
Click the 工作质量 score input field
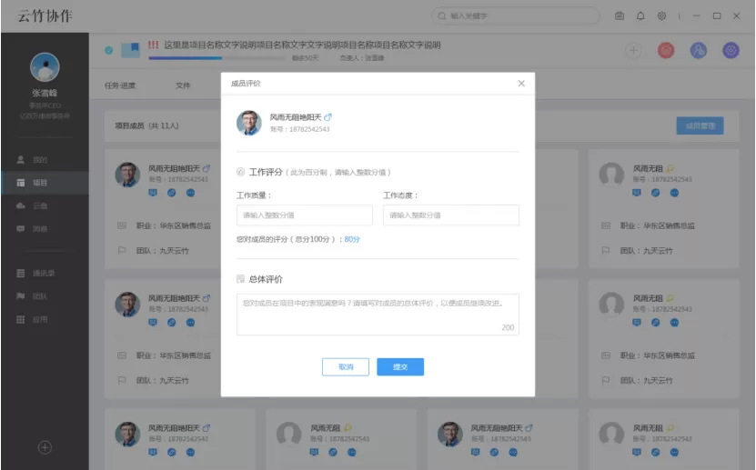304,215
